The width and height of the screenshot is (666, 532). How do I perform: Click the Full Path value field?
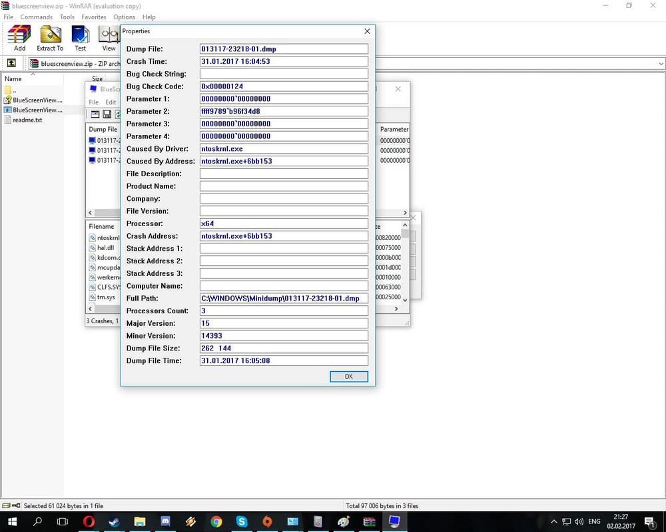[284, 298]
